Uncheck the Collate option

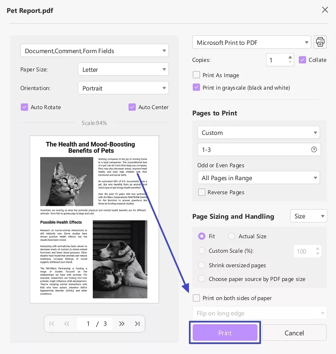click(302, 60)
